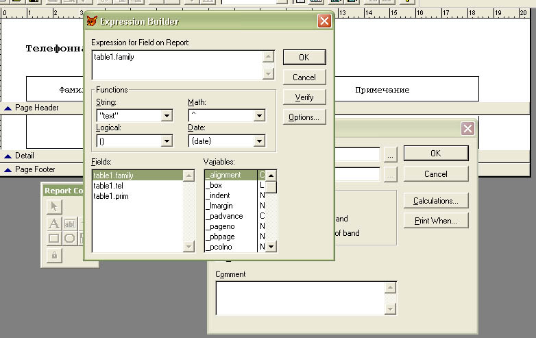Click the Page Footer band bar label
Screen dimensions: 536x338
35,169
